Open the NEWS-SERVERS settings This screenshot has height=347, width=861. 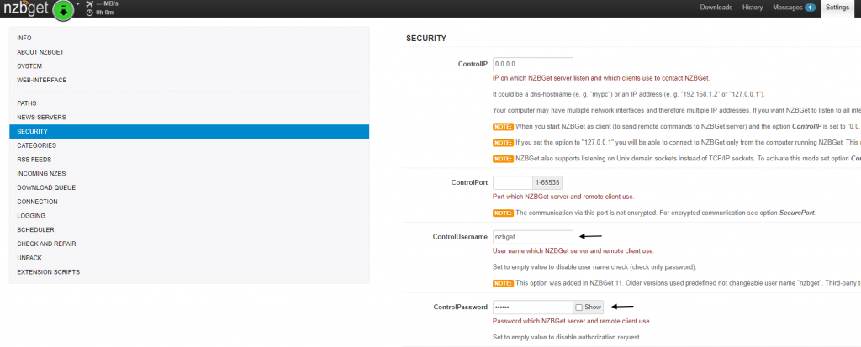pos(189,118)
